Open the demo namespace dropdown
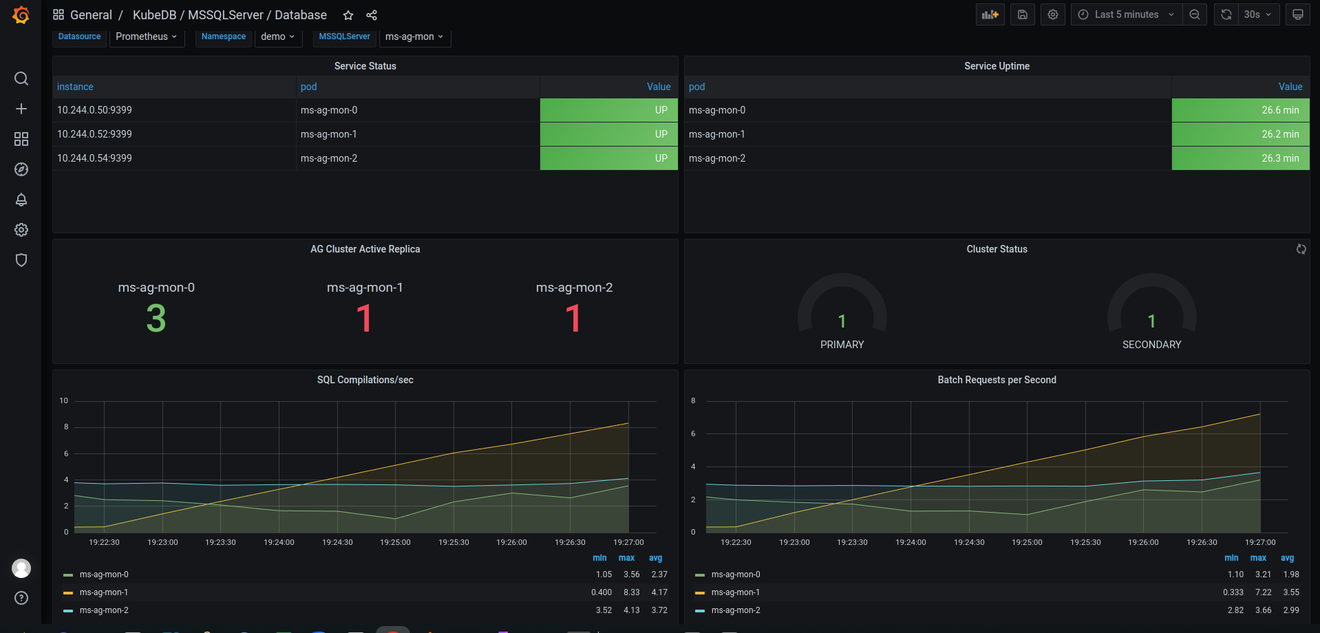The height and width of the screenshot is (633, 1320). pos(278,36)
